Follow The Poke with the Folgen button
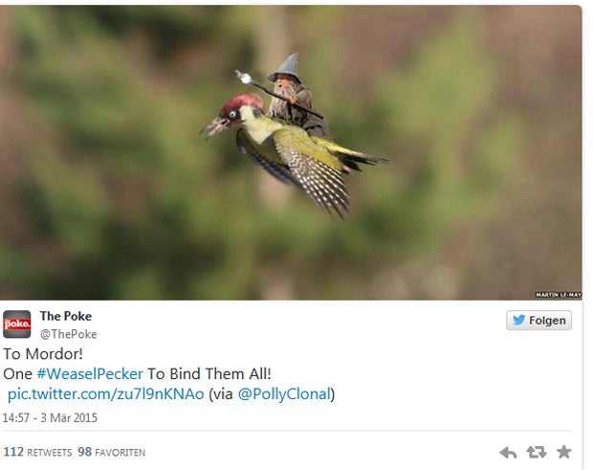Image resolution: width=593 pixels, height=470 pixels. (x=538, y=320)
